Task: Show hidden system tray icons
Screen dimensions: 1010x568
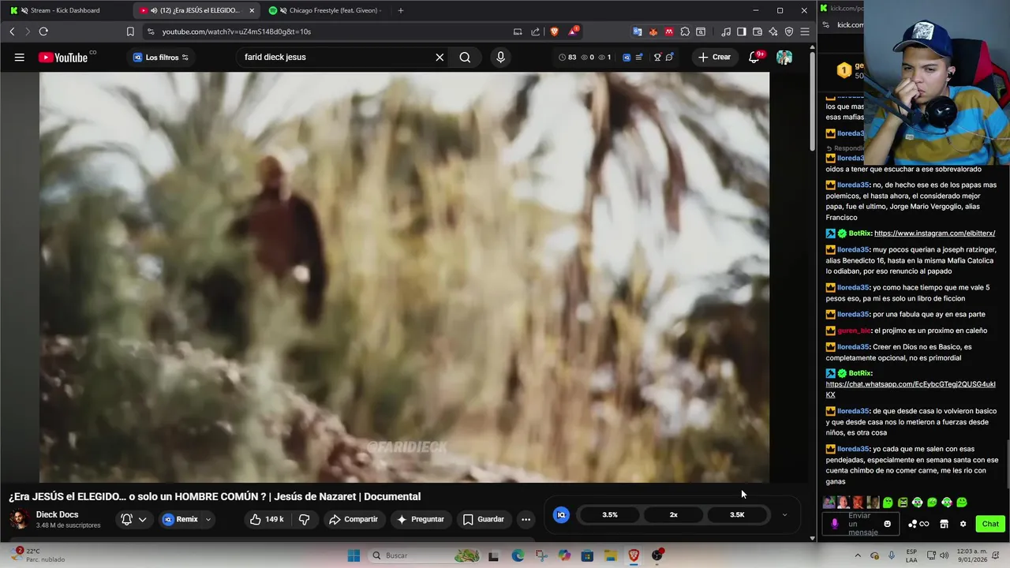Action: pyautogui.click(x=858, y=555)
